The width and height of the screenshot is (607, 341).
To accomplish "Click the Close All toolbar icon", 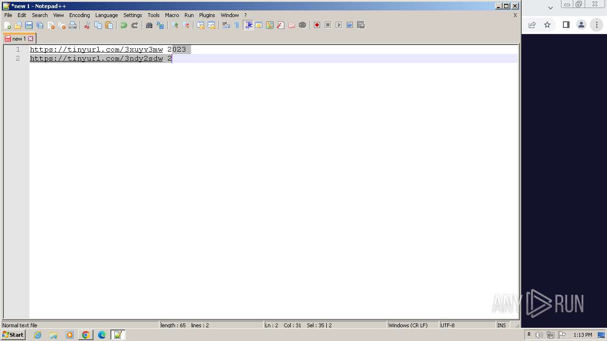I will pos(62,25).
